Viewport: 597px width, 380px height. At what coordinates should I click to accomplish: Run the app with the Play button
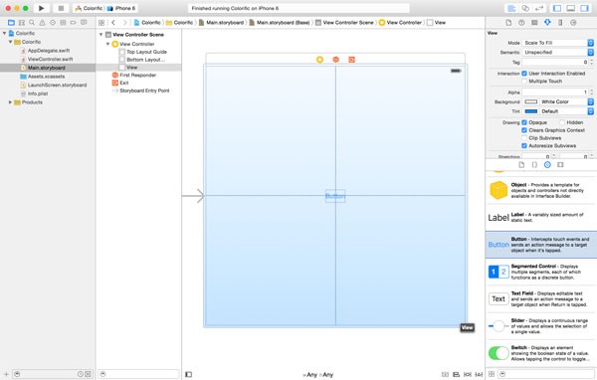[x=42, y=8]
